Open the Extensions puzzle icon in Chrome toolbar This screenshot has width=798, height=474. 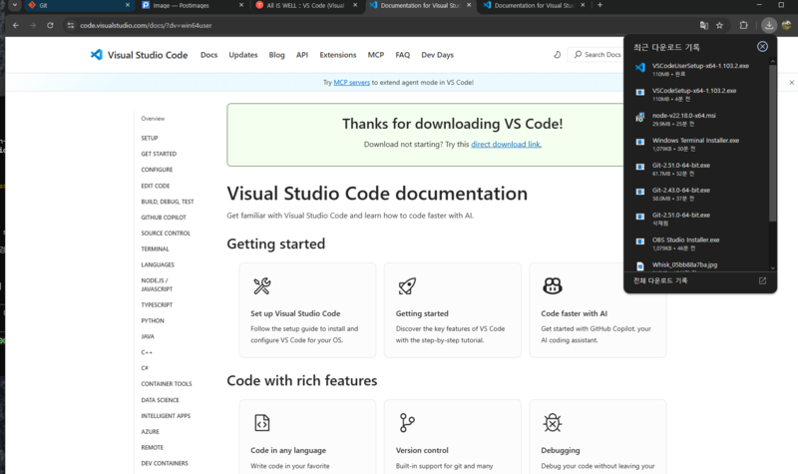[743, 25]
